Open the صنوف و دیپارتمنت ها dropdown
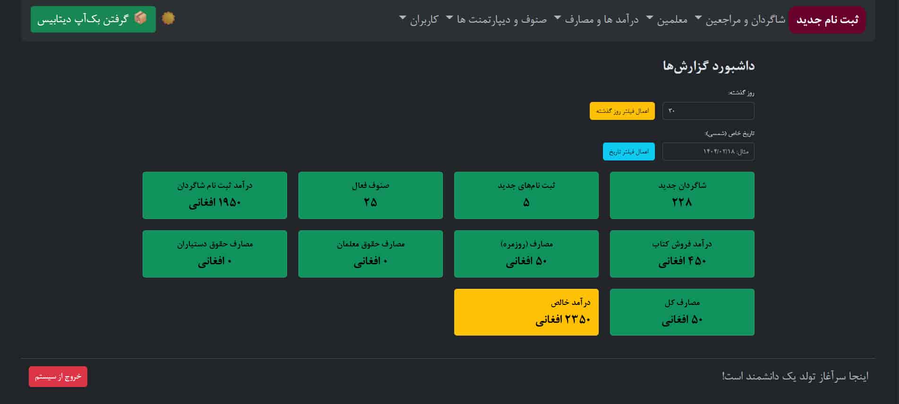This screenshot has width=899, height=404. pyautogui.click(x=496, y=20)
